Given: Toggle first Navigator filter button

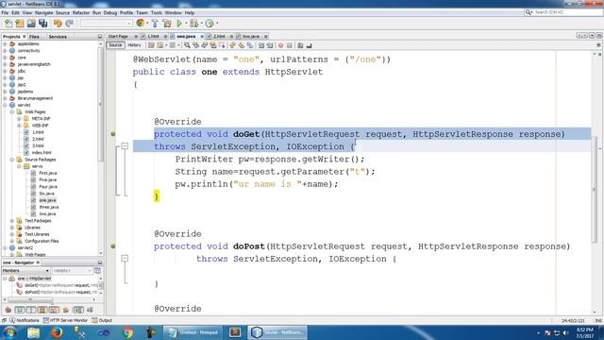Looking at the screenshot, I should [8, 310].
